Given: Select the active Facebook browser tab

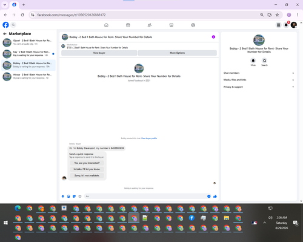Looking at the screenshot, I should coord(14,5).
